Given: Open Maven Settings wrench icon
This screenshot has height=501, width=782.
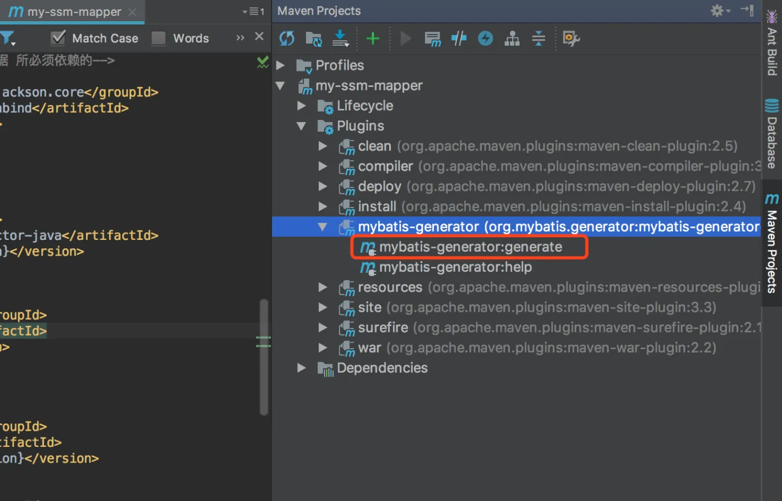Looking at the screenshot, I should point(571,38).
